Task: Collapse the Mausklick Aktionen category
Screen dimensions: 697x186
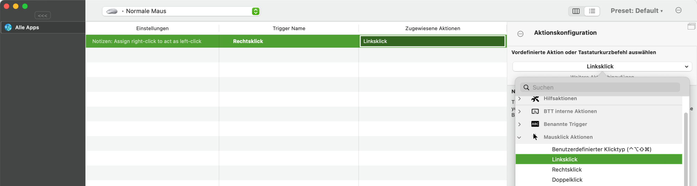Action: click(x=519, y=137)
